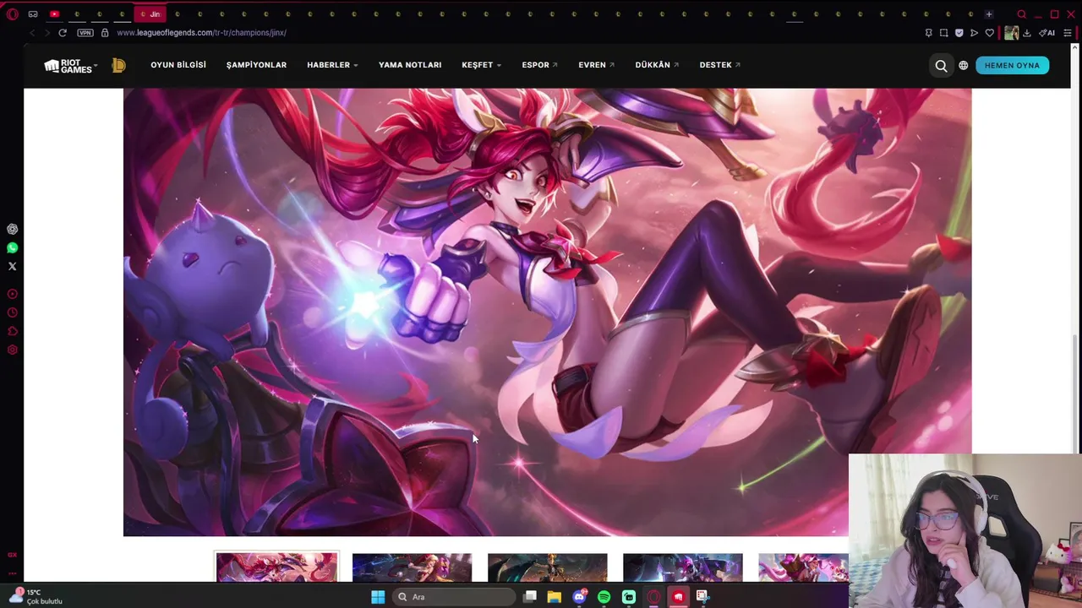Open the ESPOR external link
1082x608 pixels.
click(x=539, y=65)
